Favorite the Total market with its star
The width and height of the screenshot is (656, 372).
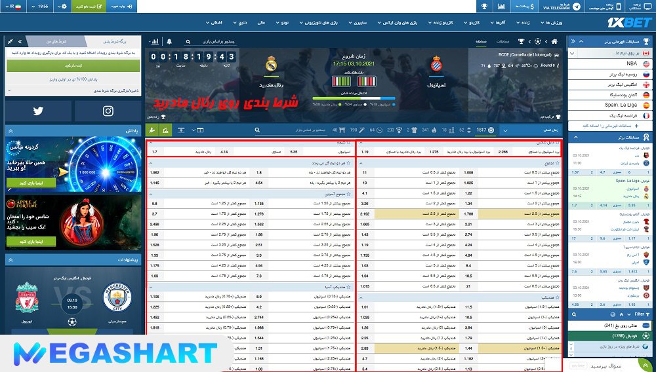coord(558,163)
